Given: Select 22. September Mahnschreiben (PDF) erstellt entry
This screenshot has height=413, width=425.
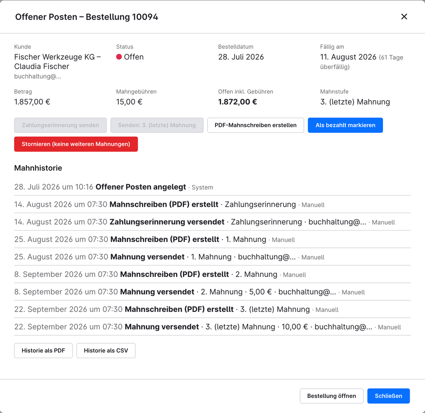Looking at the screenshot, I should coord(212,309).
